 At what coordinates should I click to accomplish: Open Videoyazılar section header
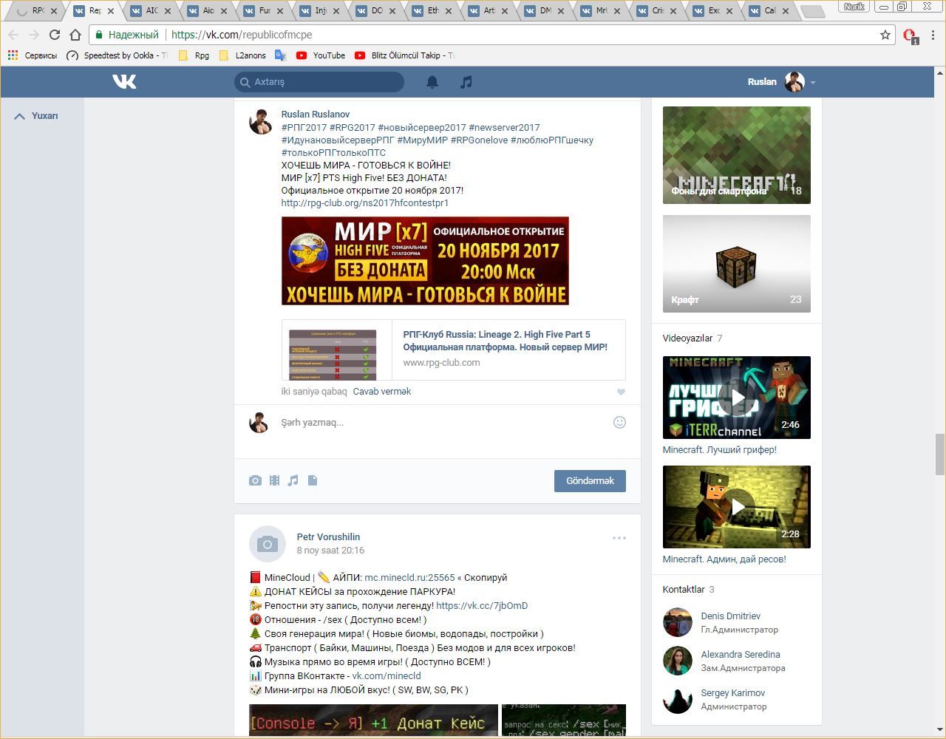coord(687,338)
